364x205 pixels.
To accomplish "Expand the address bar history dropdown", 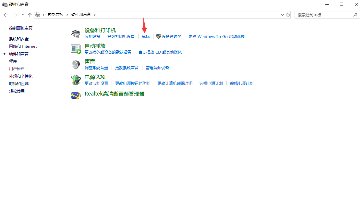I will (282, 15).
